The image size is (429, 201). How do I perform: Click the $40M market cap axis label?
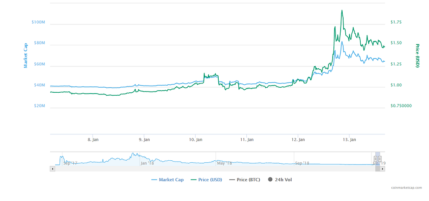click(40, 85)
